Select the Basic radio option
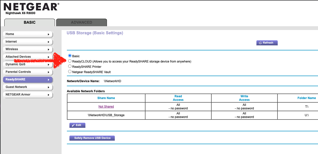Screen dimensions: 318x154 70,56
